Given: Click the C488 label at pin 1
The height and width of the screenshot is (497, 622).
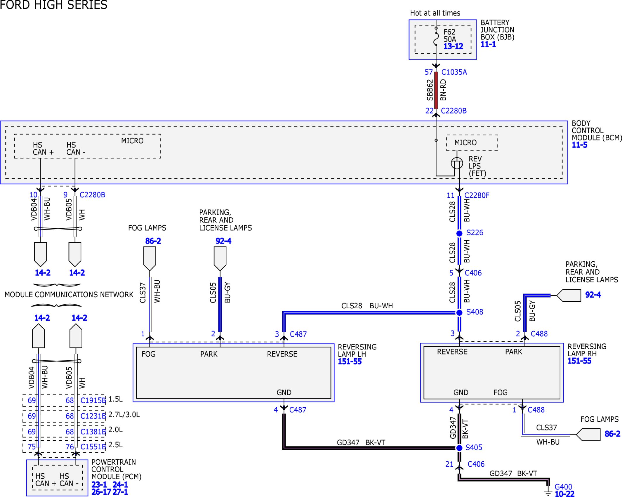Looking at the screenshot, I should click(x=536, y=410).
